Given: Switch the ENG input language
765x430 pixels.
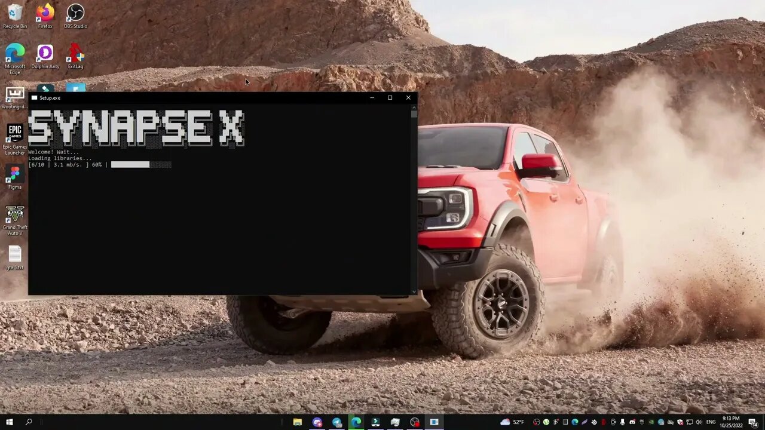Looking at the screenshot, I should coord(711,422).
